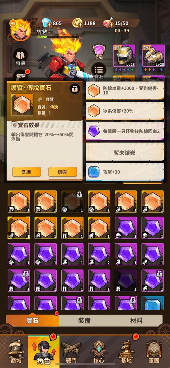170x368 pixels.
Task: Select the blue 攻擊+30 gem slot
Action: 125,172
